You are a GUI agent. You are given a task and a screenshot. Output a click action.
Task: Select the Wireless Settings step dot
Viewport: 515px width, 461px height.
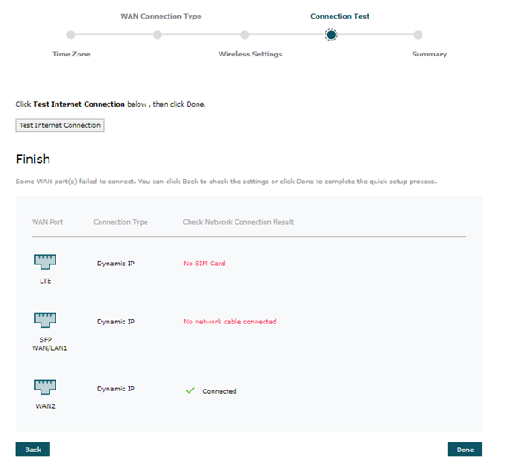(244, 34)
